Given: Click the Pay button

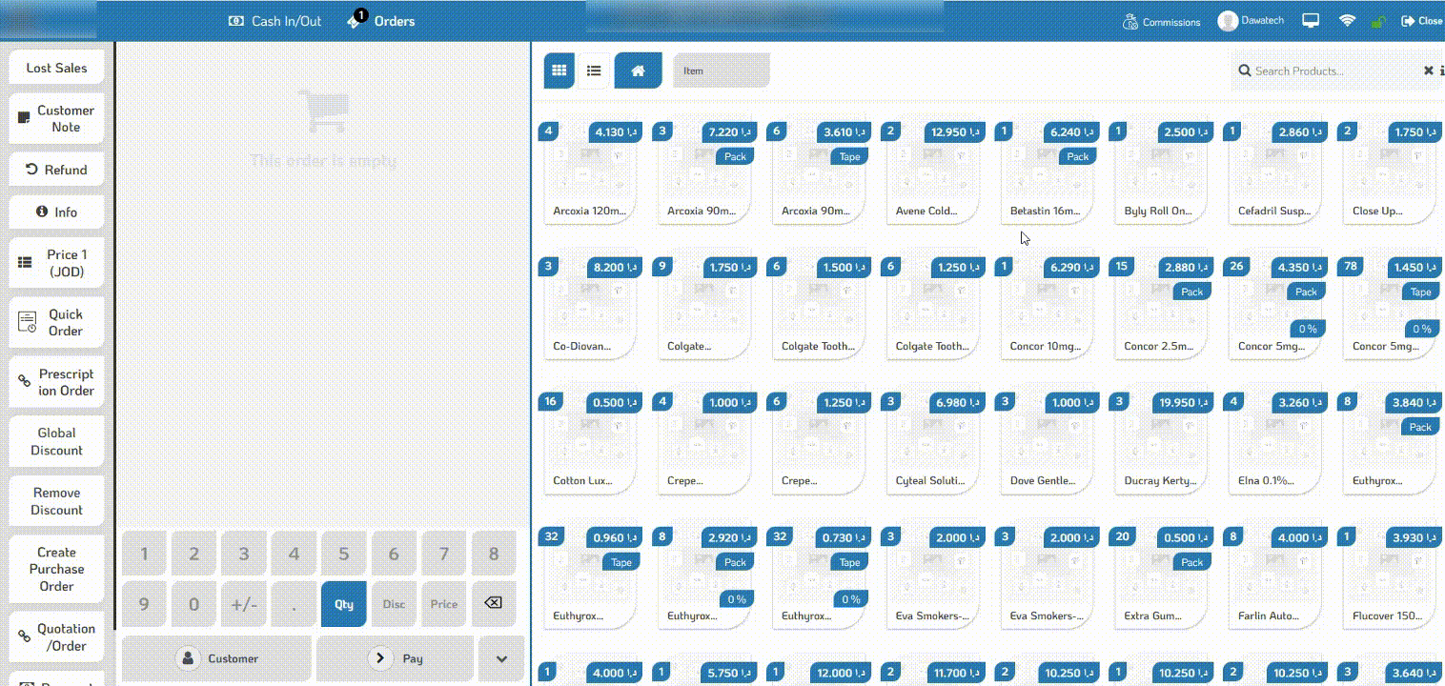Looking at the screenshot, I should click(395, 658).
